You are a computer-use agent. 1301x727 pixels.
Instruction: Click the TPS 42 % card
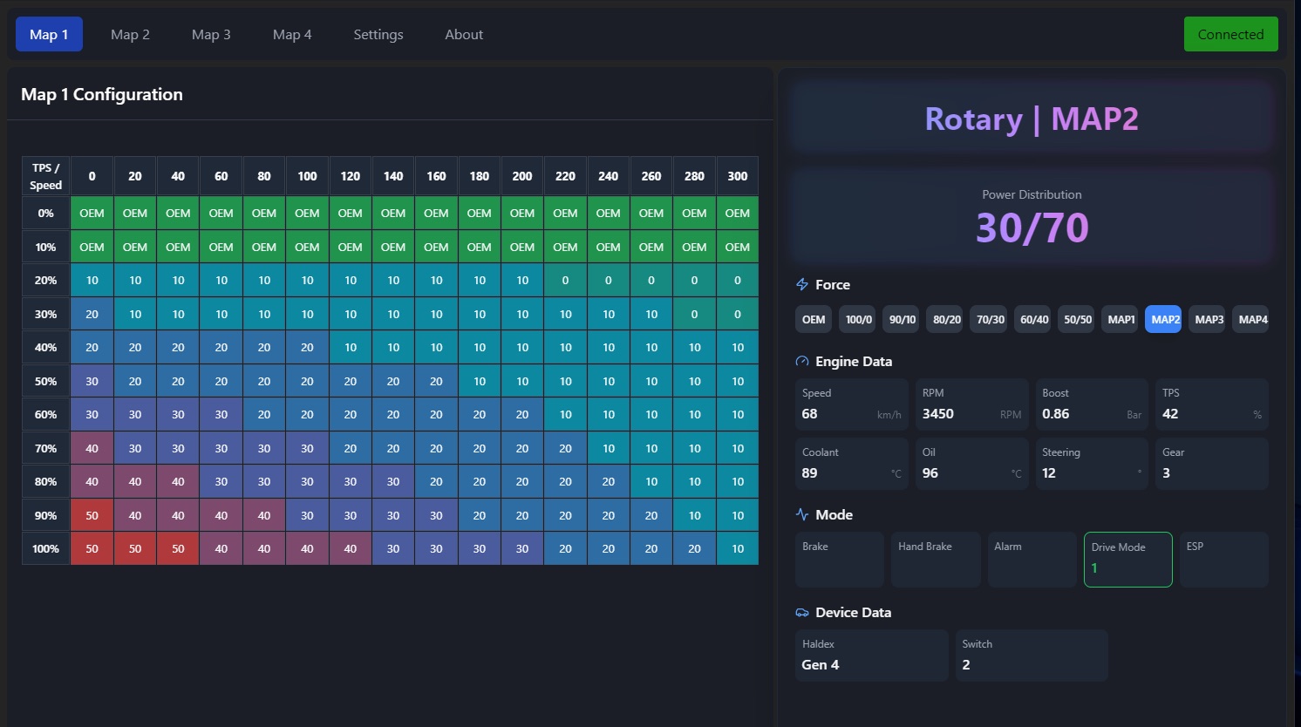coord(1212,404)
